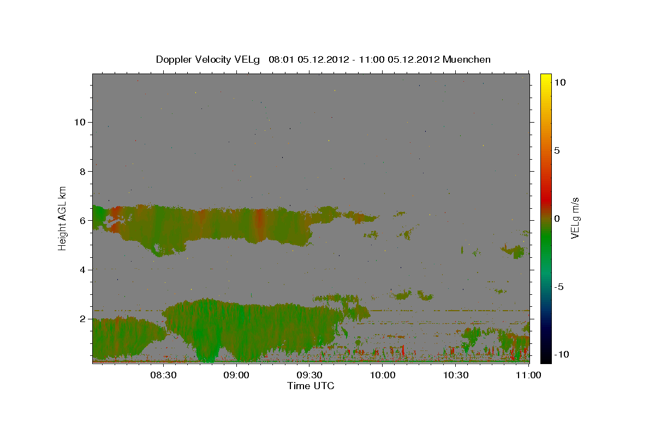Click the "11:00" time tick label
The height and width of the screenshot is (436, 655).
pos(528,375)
